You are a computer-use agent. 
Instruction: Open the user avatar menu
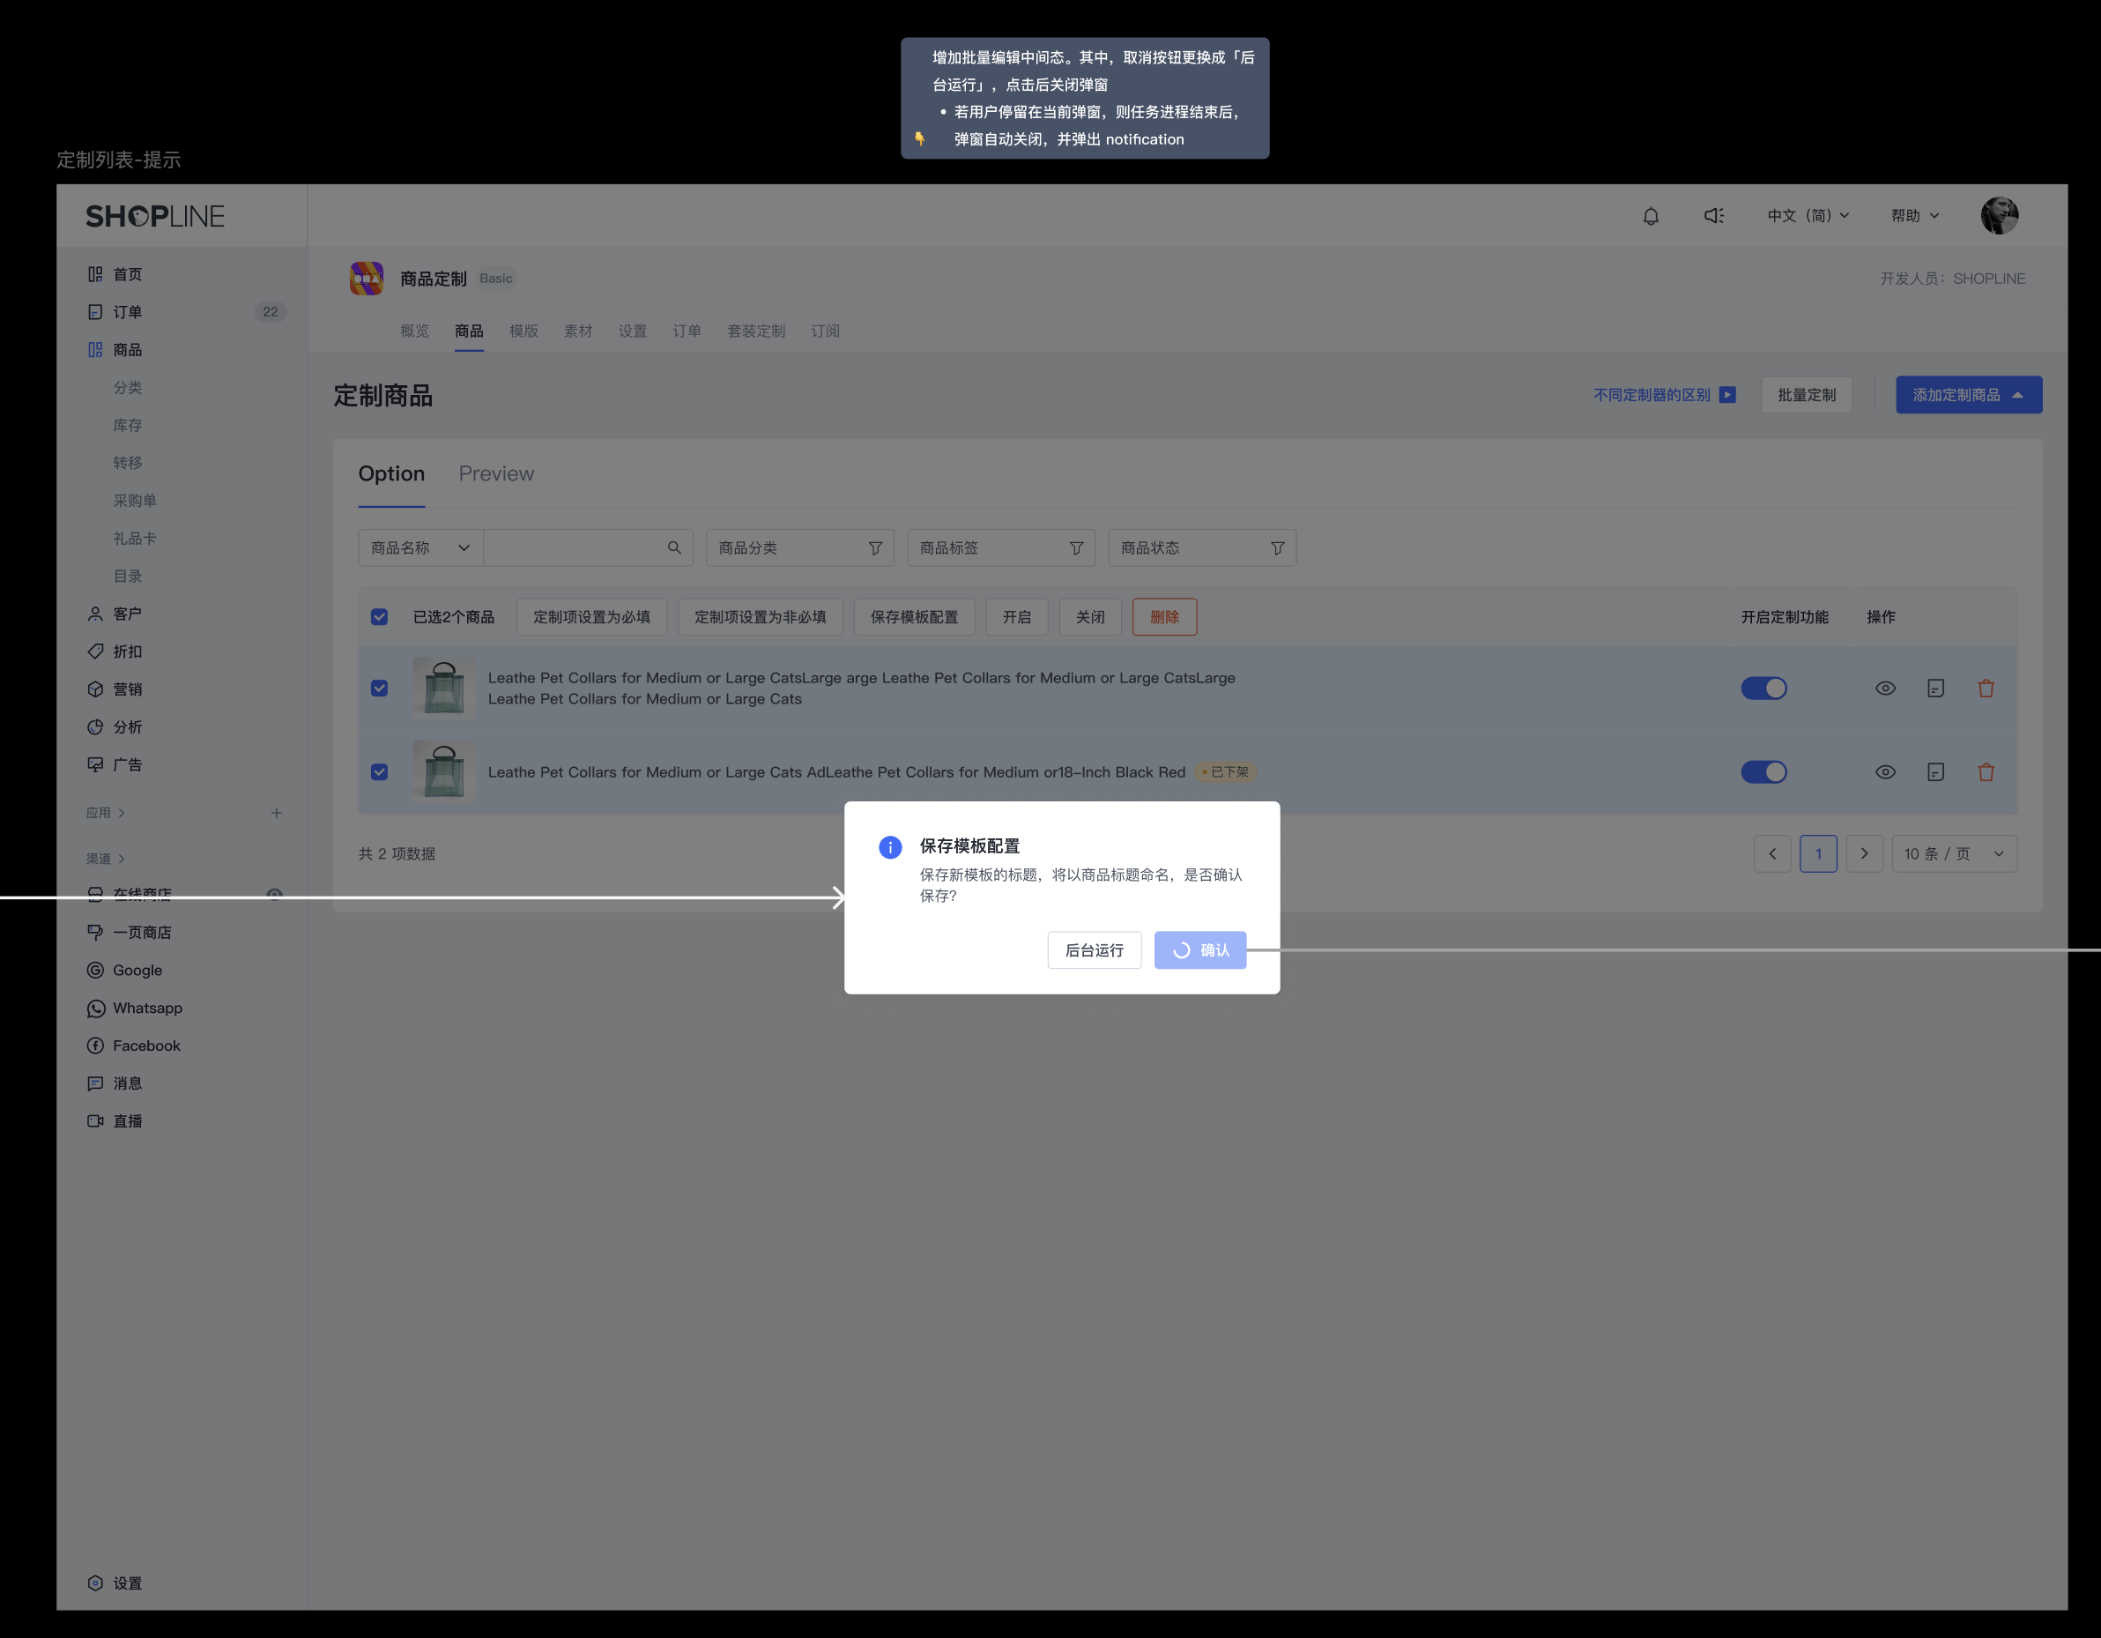pyautogui.click(x=1999, y=216)
